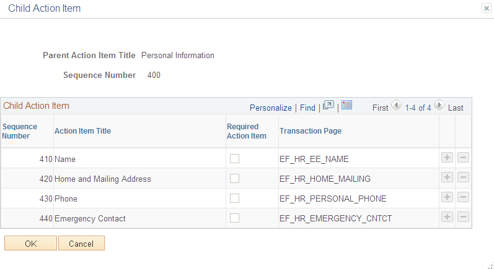Remove the Home and Mailing Address row
The width and height of the screenshot is (494, 269).
tap(463, 177)
